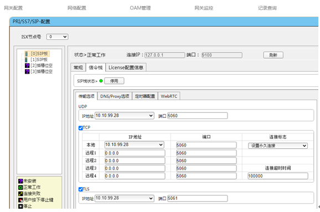Click the 远程3 port field
Screen dimensions: 320x212
tap(207, 168)
